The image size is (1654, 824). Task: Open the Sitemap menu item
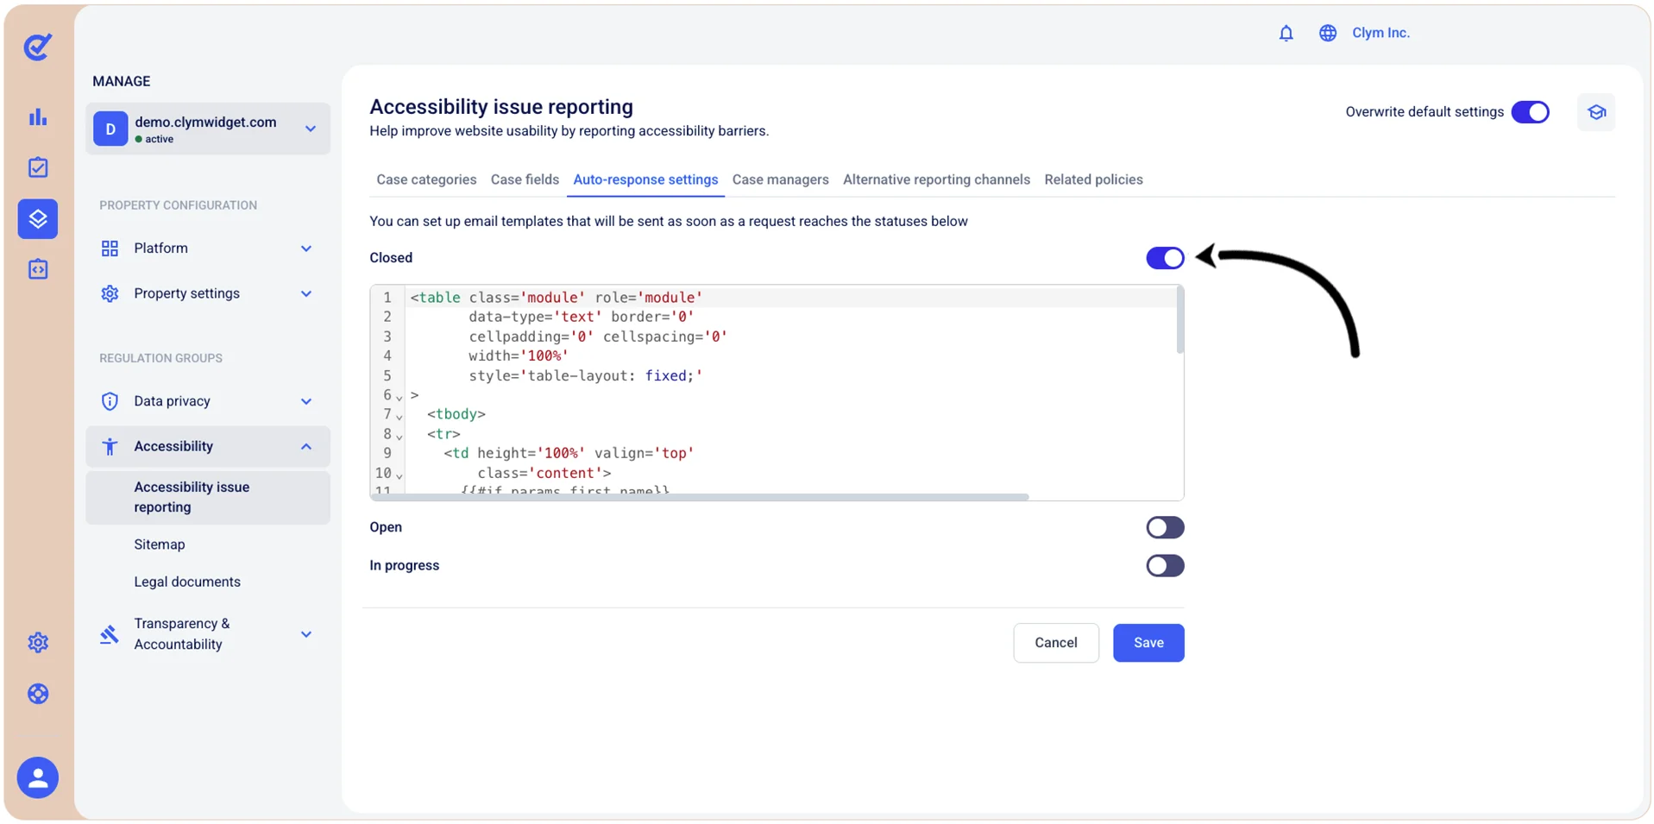[x=160, y=544]
